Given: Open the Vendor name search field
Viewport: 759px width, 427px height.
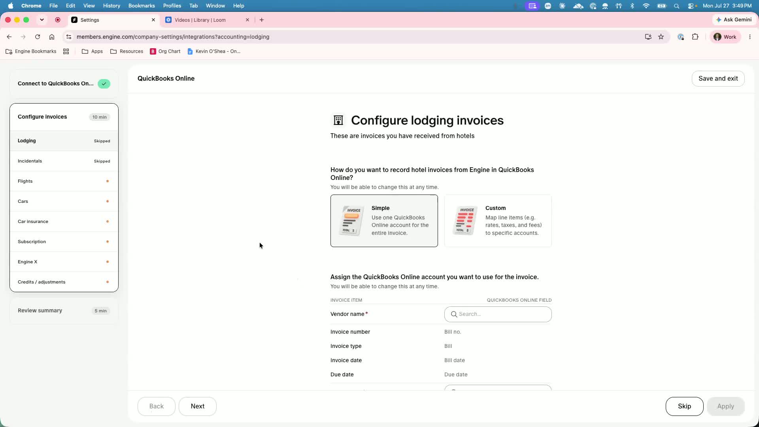Looking at the screenshot, I should pos(498,314).
